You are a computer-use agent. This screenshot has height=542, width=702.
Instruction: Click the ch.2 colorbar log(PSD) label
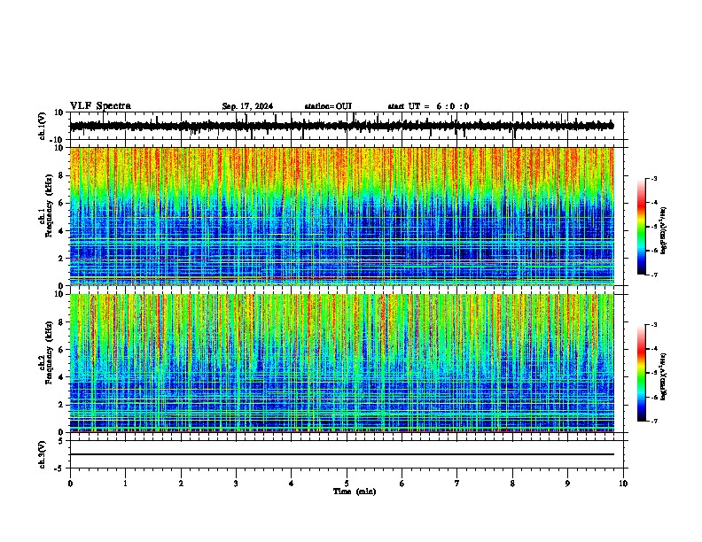tap(663, 376)
